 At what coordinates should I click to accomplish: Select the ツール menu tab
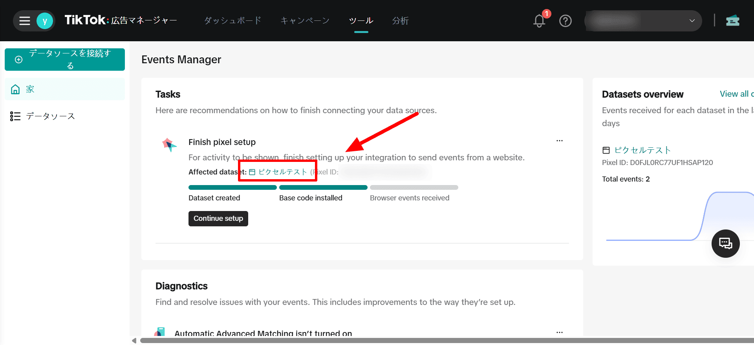pyautogui.click(x=361, y=21)
